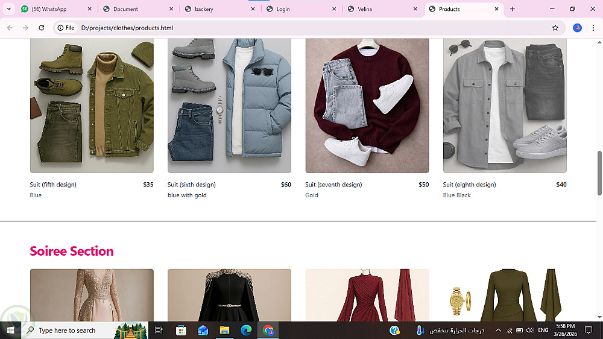Screen dimensions: 603x339
Task: Open network settings tray icon
Action: (510, 330)
